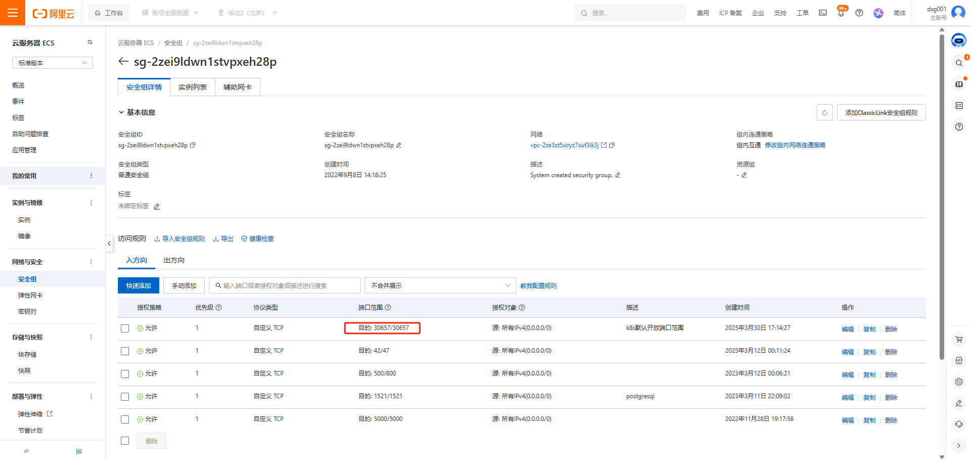Collapse the left navigation panel arrow
This screenshot has width=971, height=461.
click(109, 243)
